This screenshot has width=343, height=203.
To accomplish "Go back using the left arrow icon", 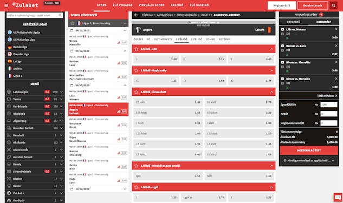I will [x=136, y=15].
